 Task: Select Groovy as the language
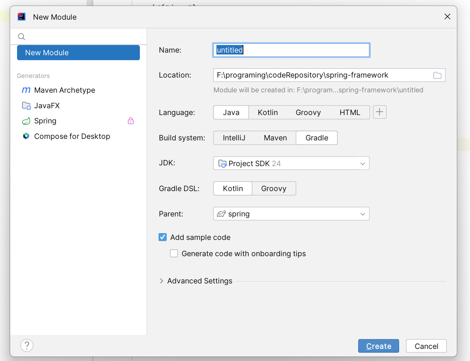[x=308, y=112]
